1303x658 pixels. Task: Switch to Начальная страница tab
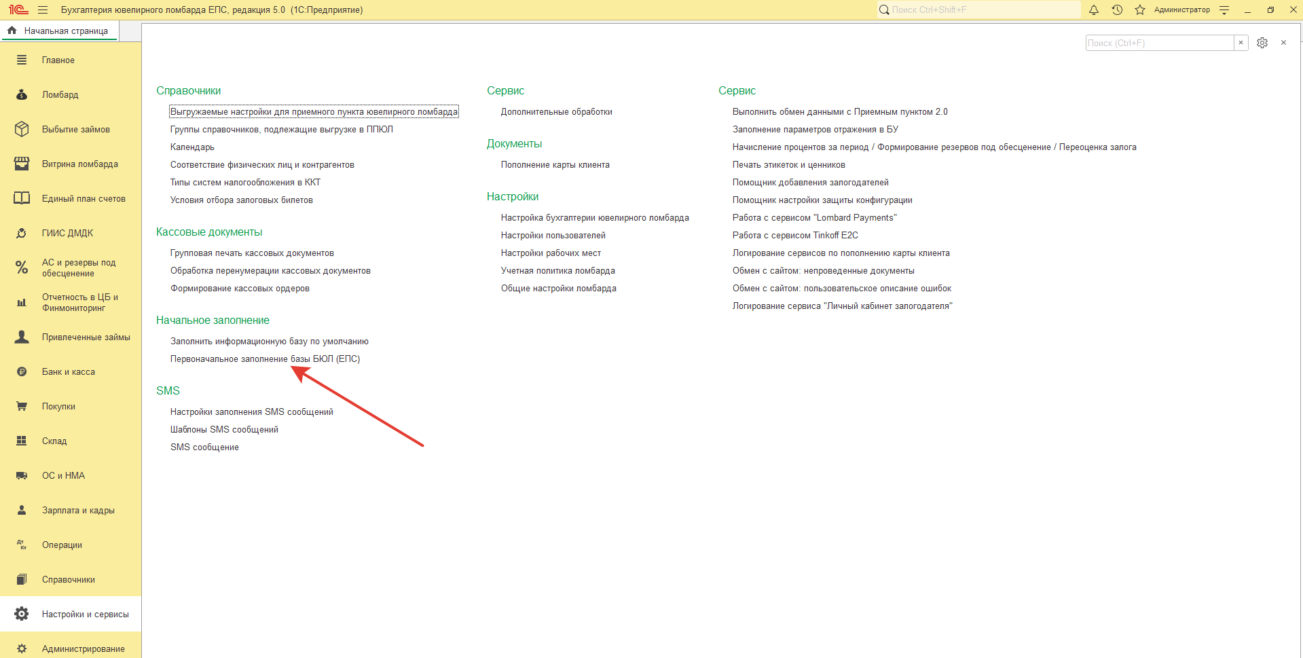pos(61,31)
